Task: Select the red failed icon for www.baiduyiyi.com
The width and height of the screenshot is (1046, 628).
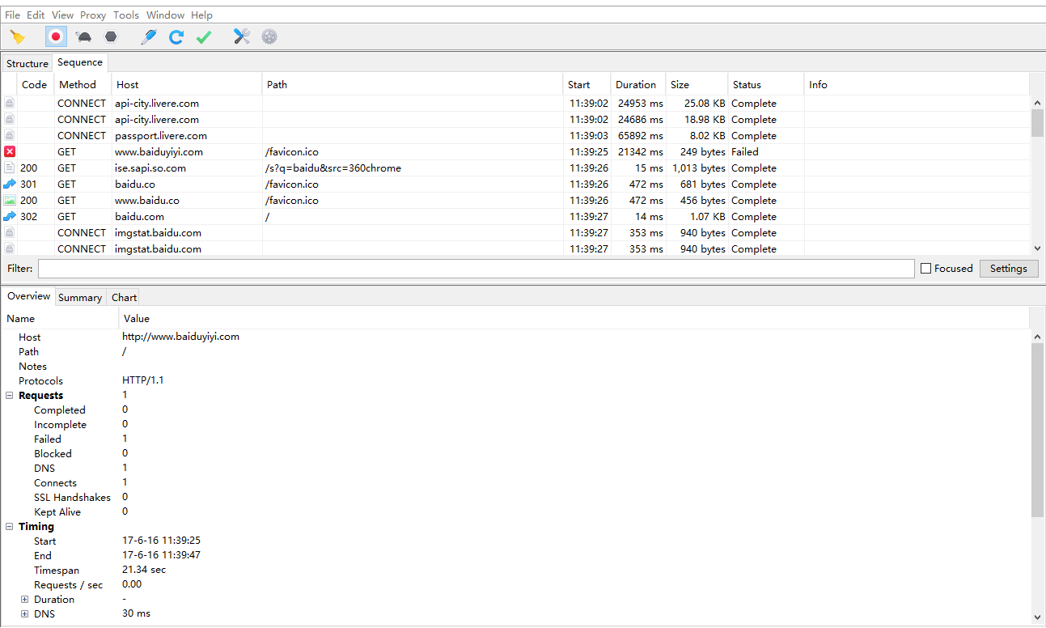Action: [x=10, y=151]
